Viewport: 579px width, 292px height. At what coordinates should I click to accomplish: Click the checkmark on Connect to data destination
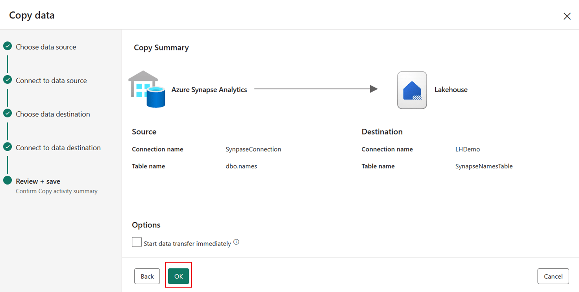point(7,147)
